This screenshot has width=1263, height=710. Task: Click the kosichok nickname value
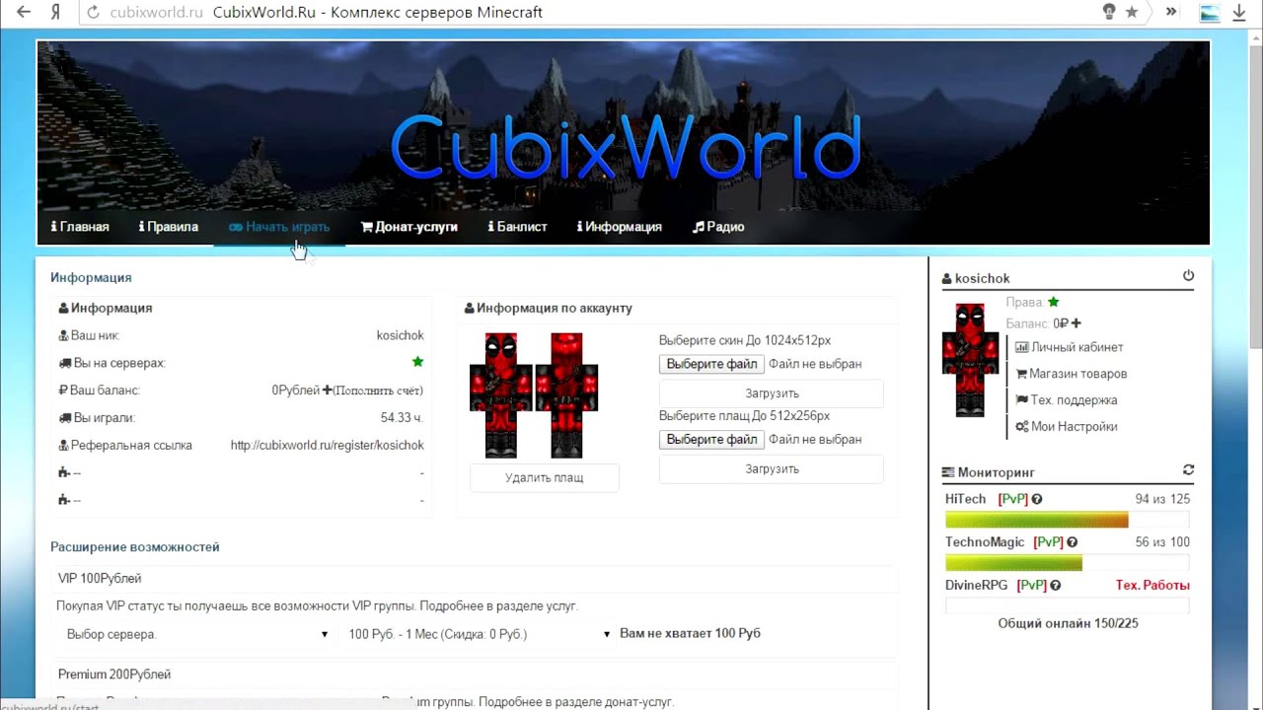pyautogui.click(x=400, y=335)
